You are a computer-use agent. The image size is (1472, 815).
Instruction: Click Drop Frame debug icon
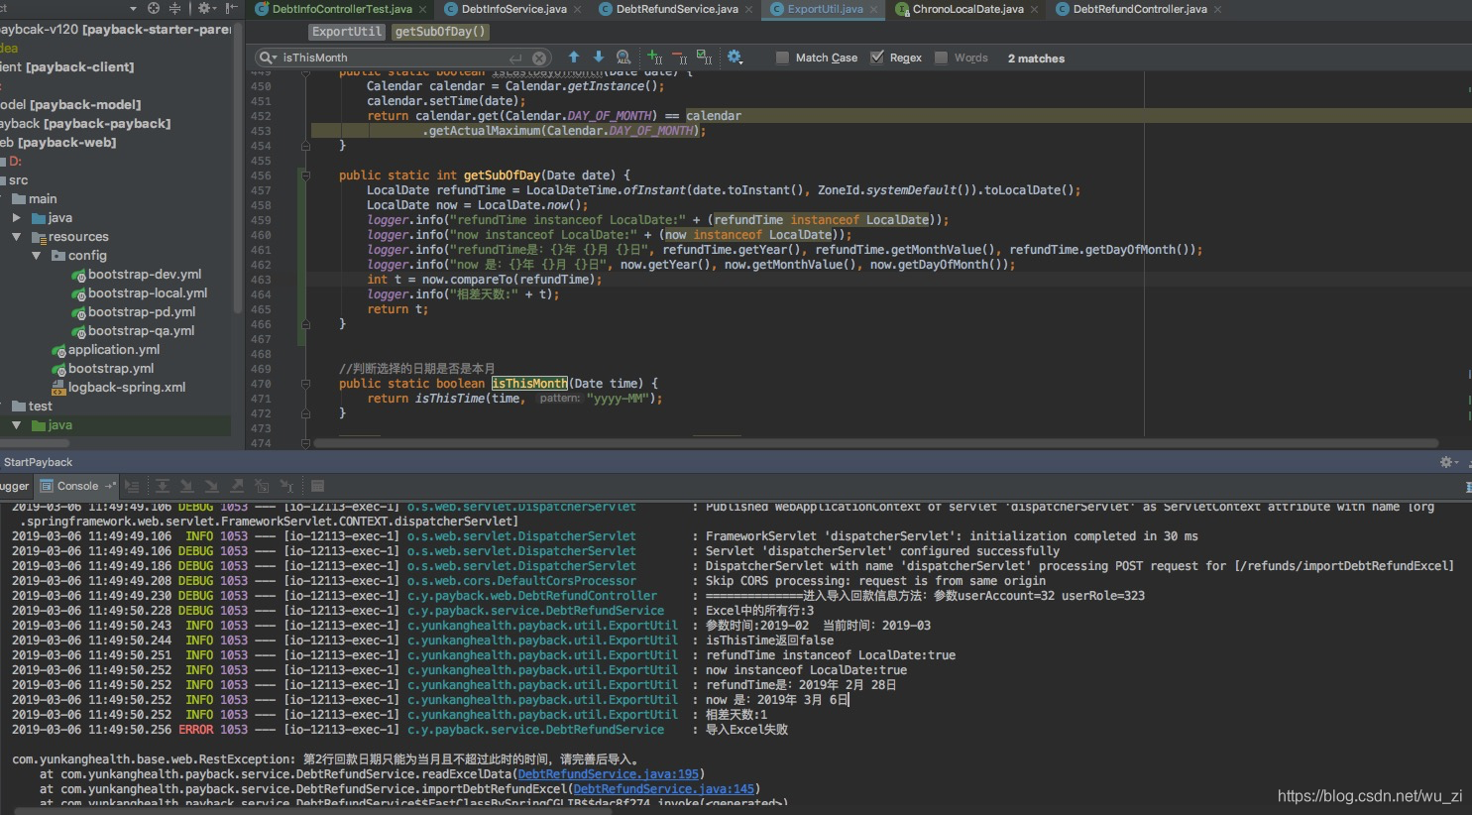click(262, 486)
